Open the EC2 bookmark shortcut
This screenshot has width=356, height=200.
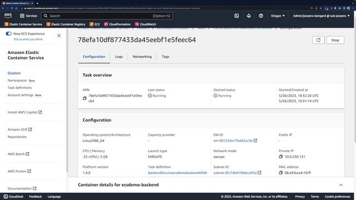(x=95, y=24)
